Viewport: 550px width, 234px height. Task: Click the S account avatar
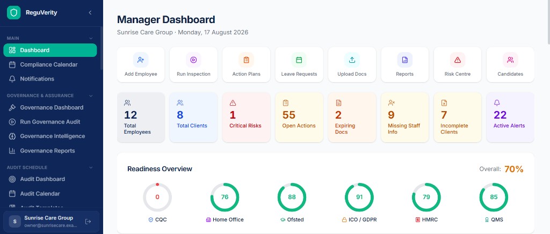pyautogui.click(x=15, y=222)
